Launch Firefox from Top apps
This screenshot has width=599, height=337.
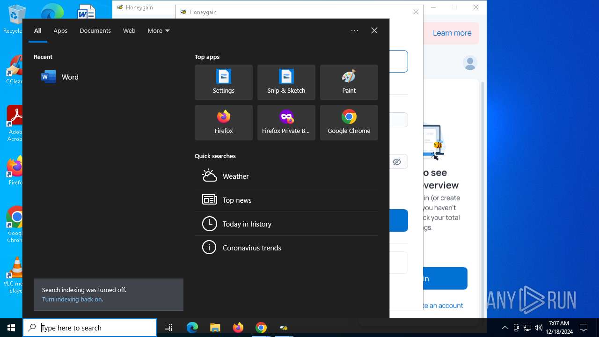pos(224,123)
